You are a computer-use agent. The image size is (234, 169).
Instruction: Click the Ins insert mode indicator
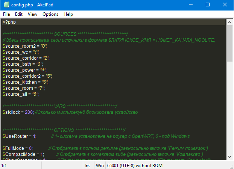click(87, 166)
